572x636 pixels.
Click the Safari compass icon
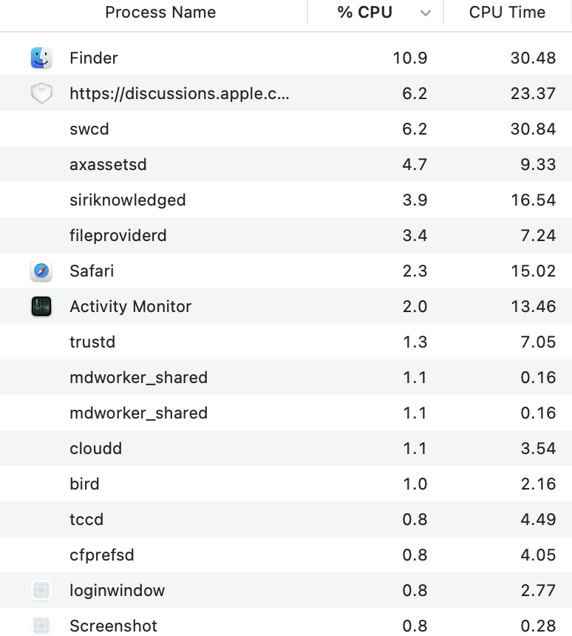41,271
